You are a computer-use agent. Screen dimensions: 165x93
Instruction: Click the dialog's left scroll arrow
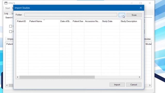tap(18, 77)
